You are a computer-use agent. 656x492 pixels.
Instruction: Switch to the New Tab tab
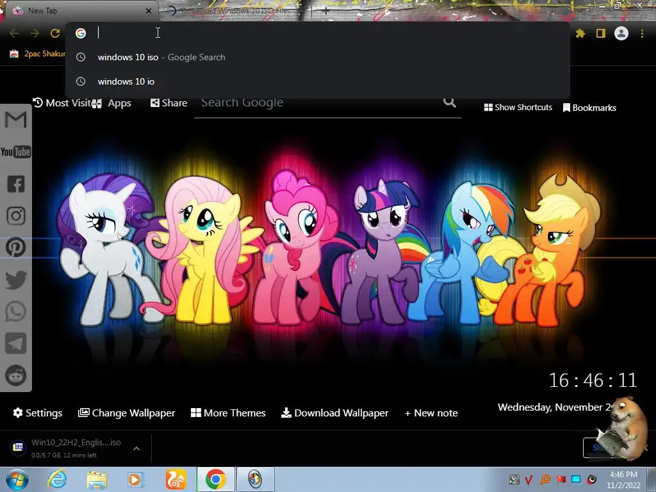[x=81, y=11]
